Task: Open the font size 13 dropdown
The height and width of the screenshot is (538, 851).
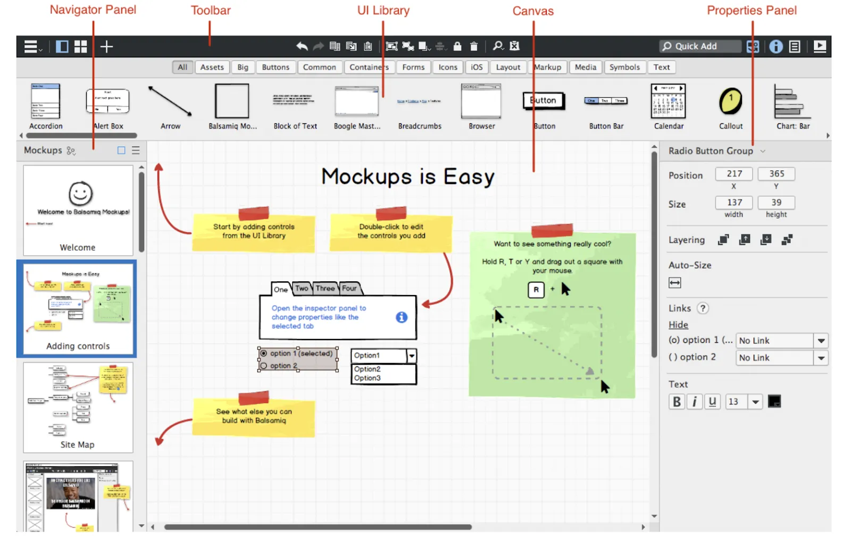Action: coord(744,401)
